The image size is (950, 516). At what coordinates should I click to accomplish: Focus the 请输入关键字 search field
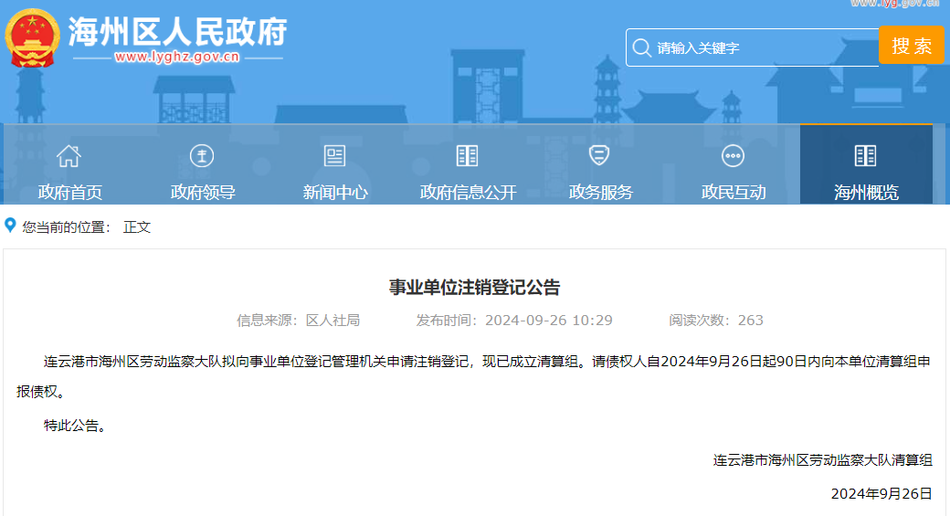click(x=753, y=47)
